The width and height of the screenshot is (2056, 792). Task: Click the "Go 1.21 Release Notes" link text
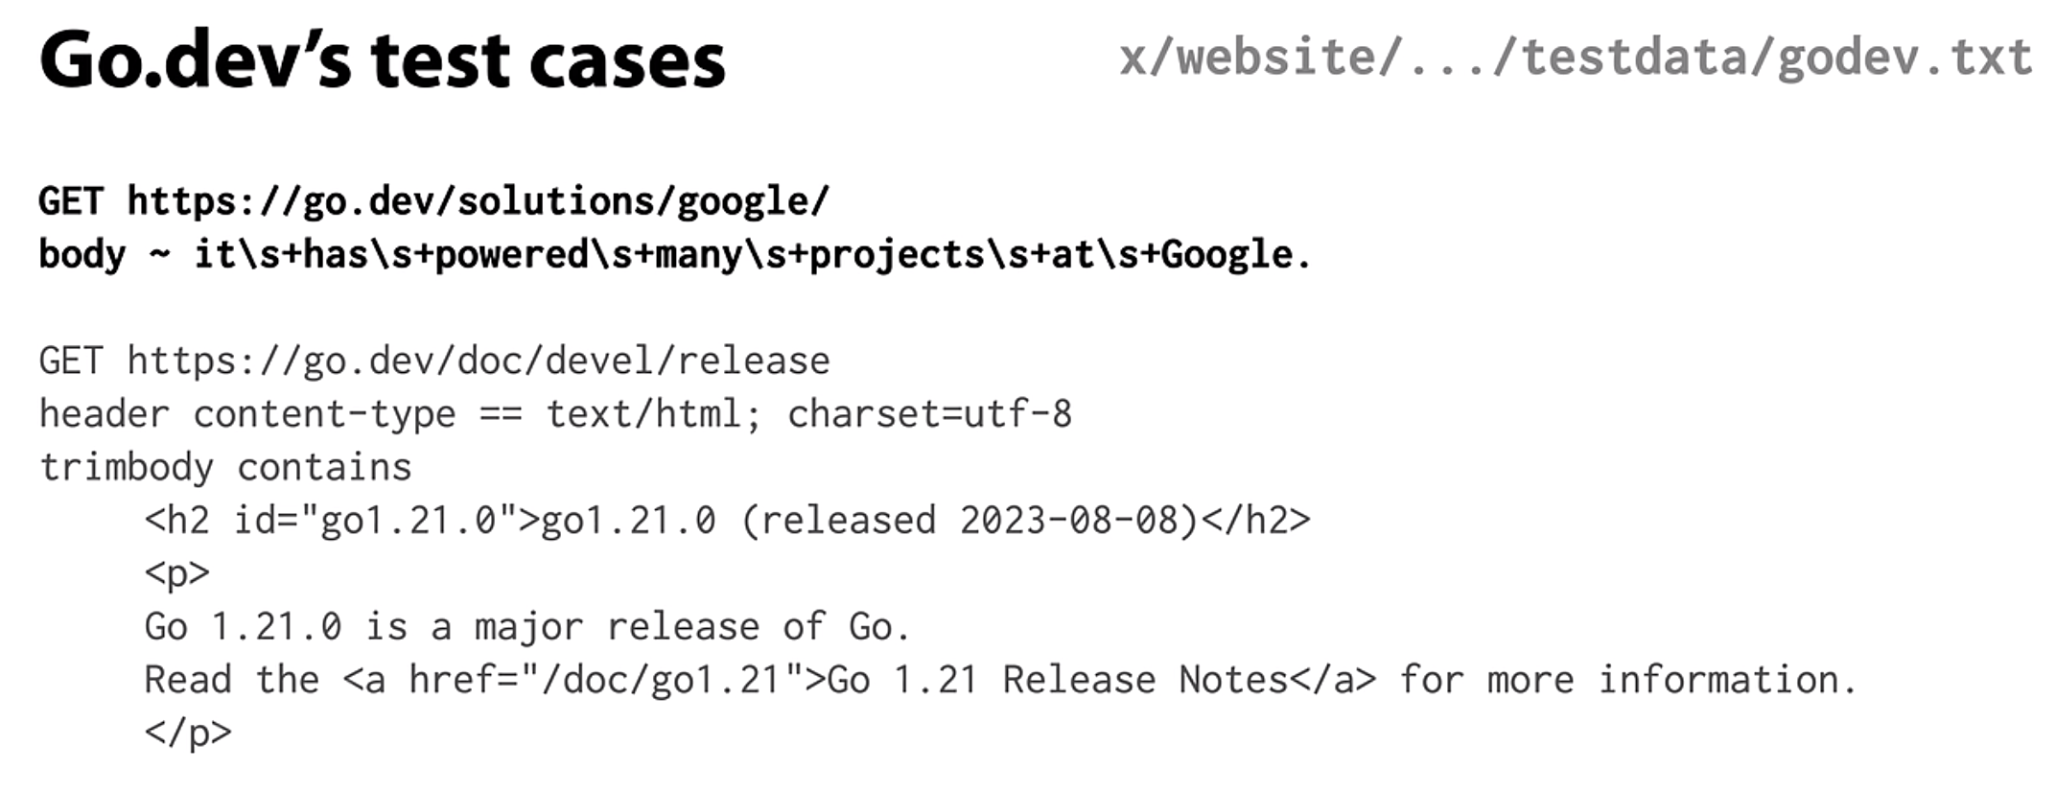(x=1057, y=680)
